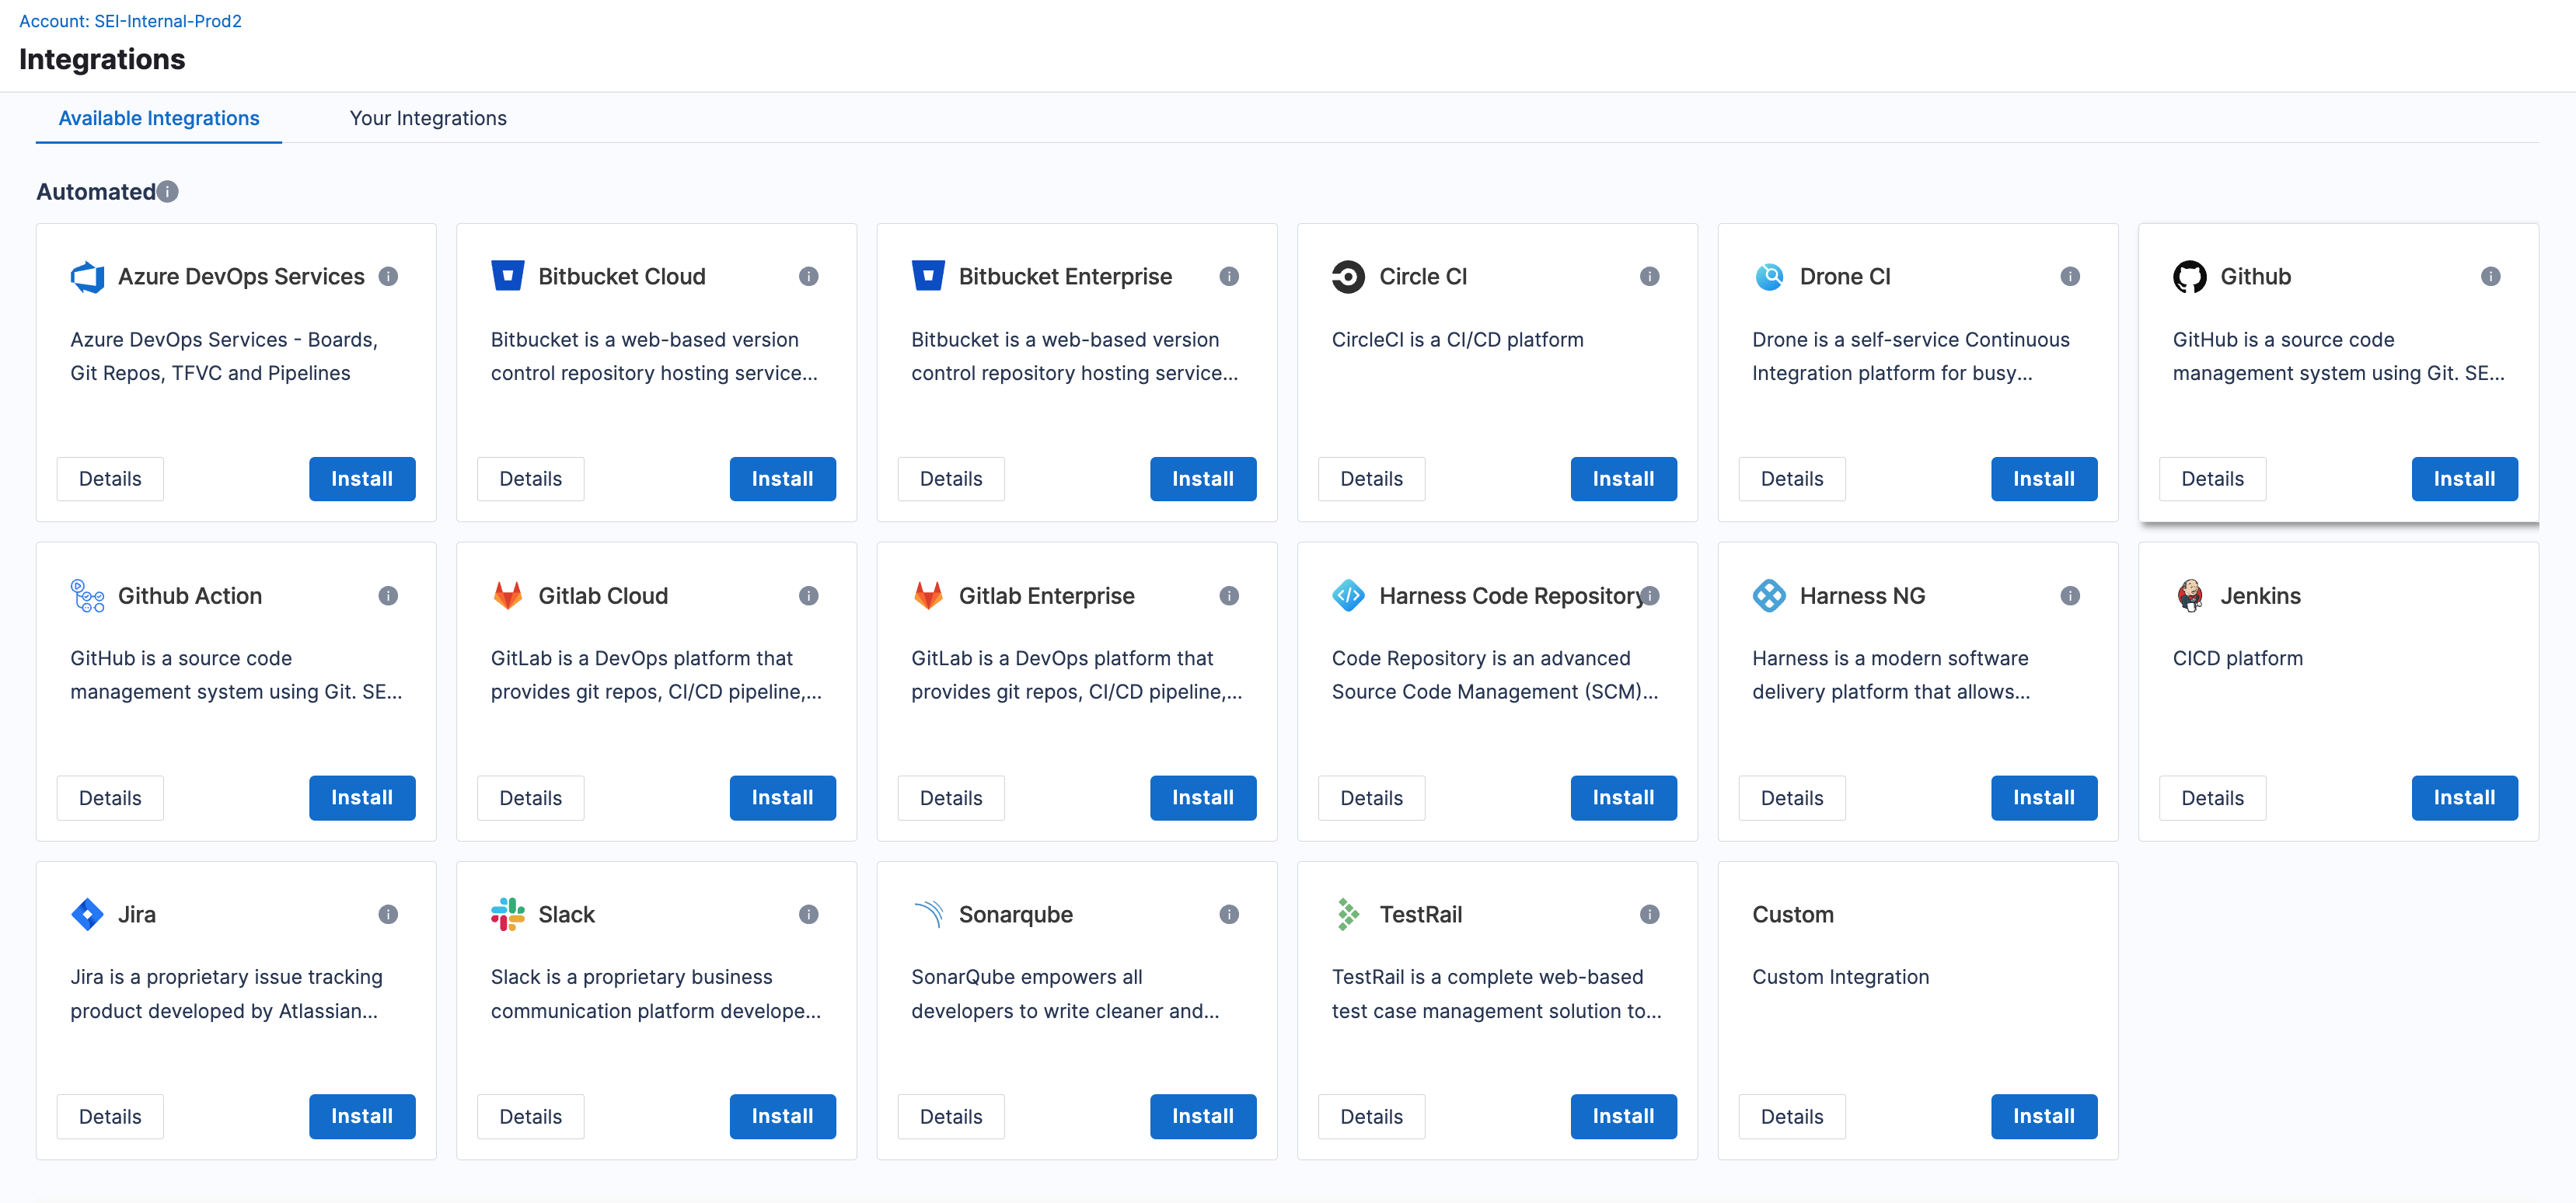2576x1203 pixels.
Task: Install the Custom integration
Action: click(x=2043, y=1116)
